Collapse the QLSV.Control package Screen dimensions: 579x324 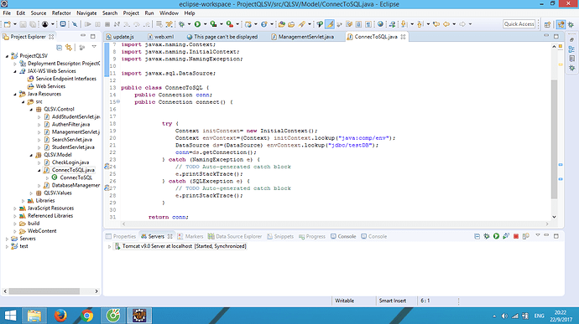point(31,110)
